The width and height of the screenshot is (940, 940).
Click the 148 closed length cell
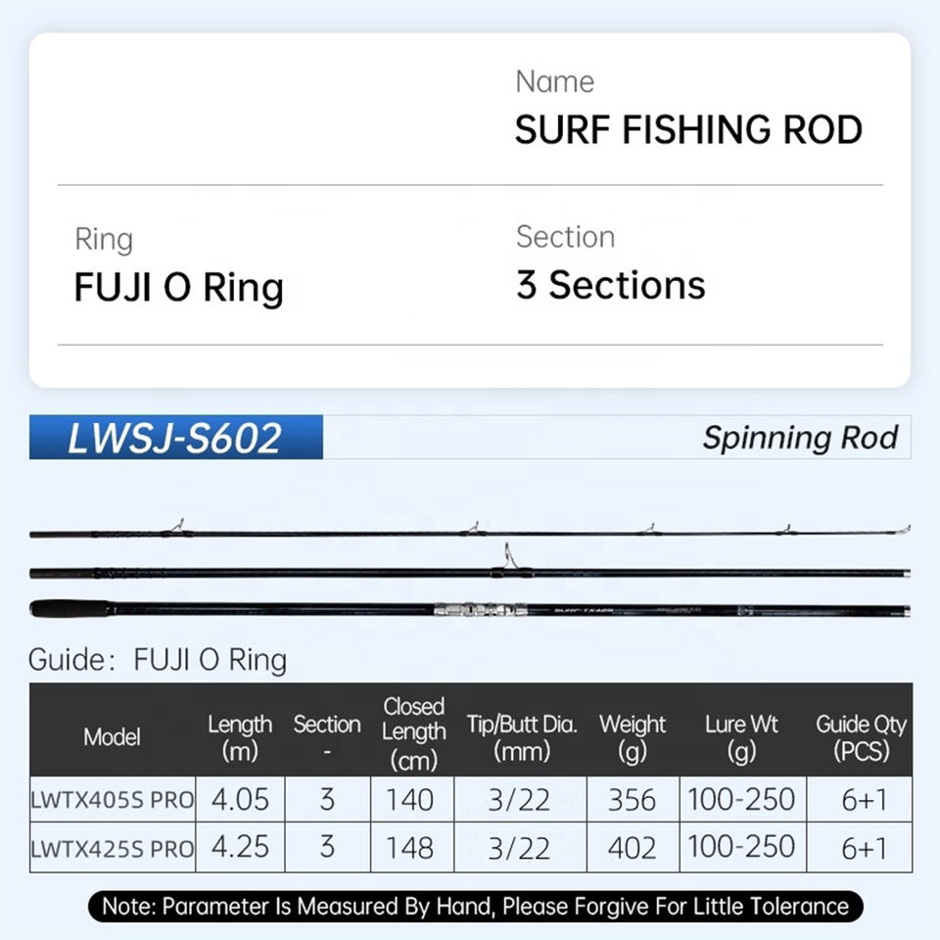point(412,848)
